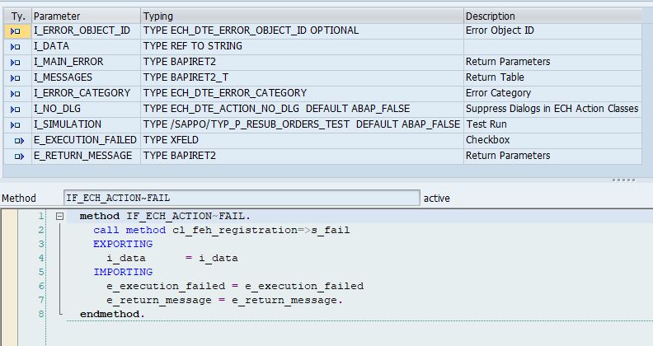The height and width of the screenshot is (346, 653).
Task: Click the active status label
Action: tap(436, 199)
